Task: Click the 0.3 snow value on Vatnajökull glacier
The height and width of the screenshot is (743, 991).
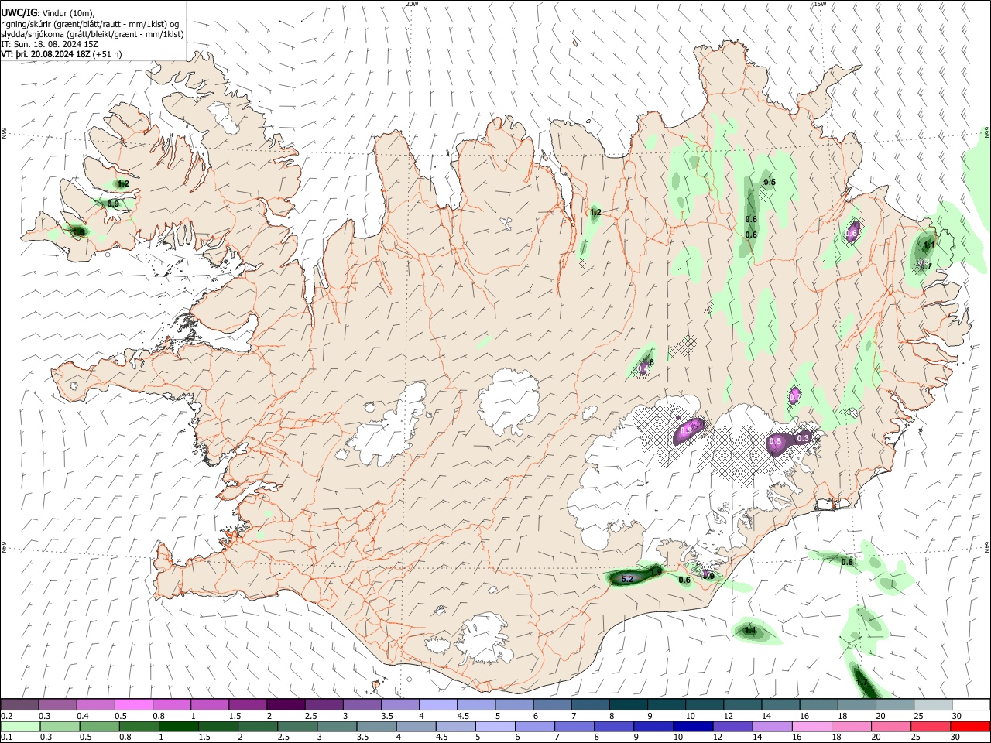Action: pos(803,438)
